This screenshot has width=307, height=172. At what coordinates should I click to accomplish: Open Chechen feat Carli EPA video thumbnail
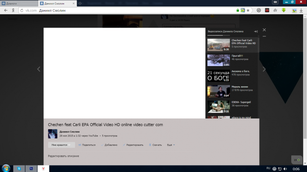click(218, 45)
